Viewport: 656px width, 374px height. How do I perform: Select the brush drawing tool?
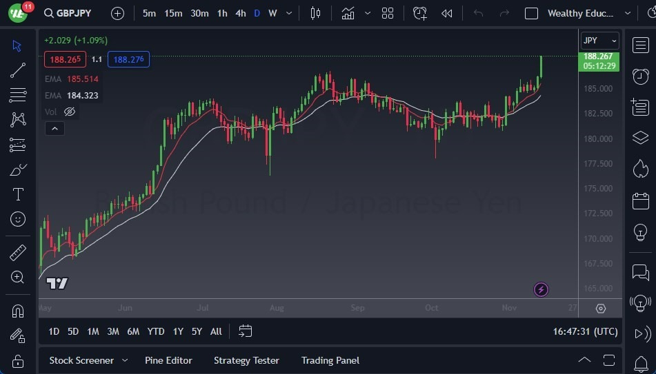pyautogui.click(x=18, y=169)
